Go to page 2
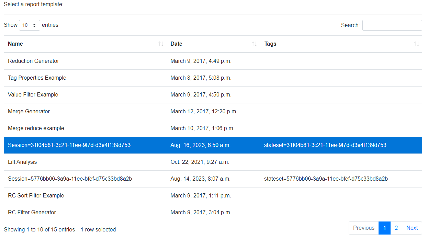Viewport: 428px width, 239px height. click(396, 228)
